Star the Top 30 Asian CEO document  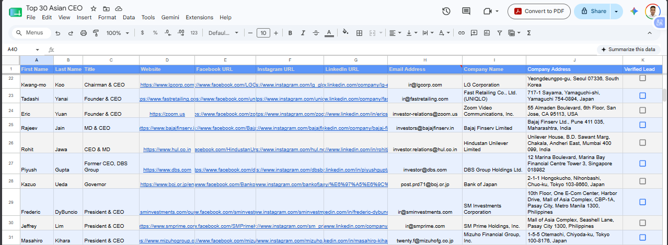pos(93,9)
